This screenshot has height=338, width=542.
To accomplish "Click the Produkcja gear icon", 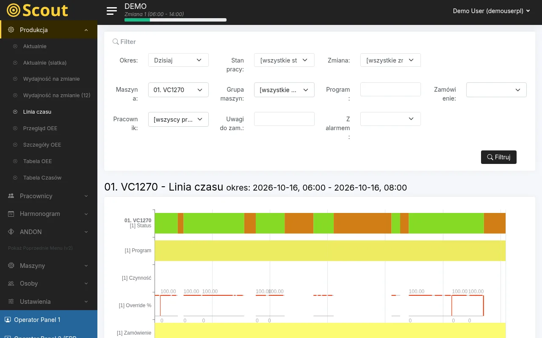I will coord(11,30).
